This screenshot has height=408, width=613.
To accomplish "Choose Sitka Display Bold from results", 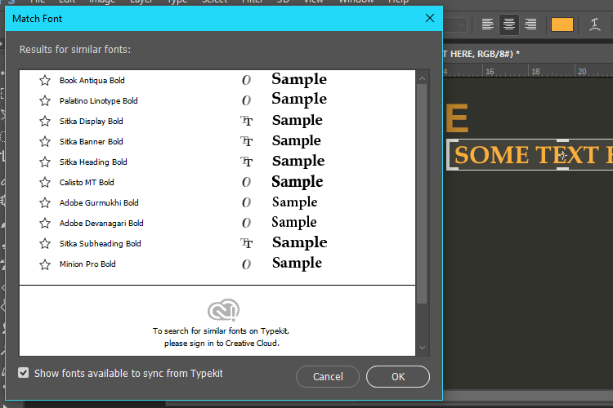I will click(x=91, y=121).
